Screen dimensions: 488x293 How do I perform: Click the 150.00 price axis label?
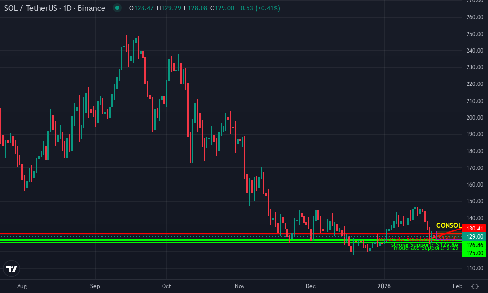point(475,201)
